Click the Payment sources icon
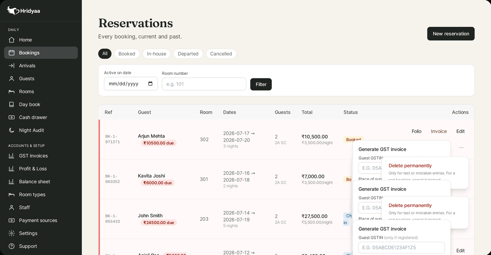This screenshot has height=255, width=491. [12, 221]
